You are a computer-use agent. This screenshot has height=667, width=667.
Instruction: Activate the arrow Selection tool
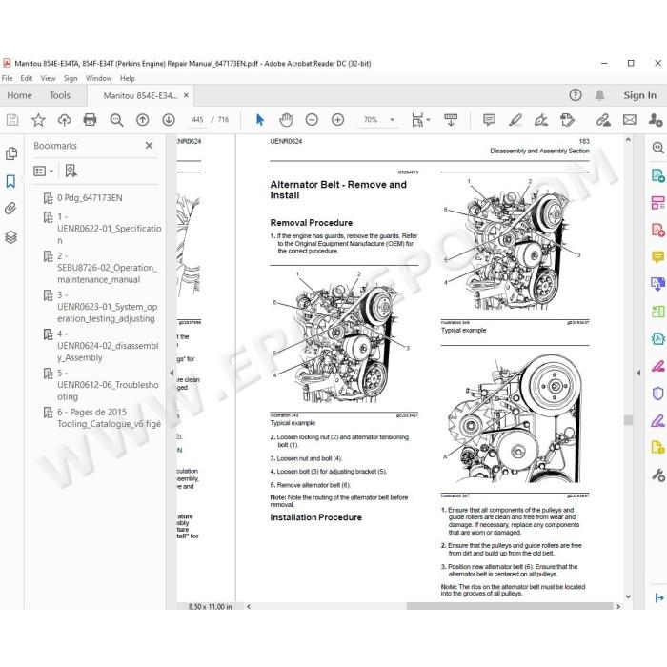[x=260, y=120]
